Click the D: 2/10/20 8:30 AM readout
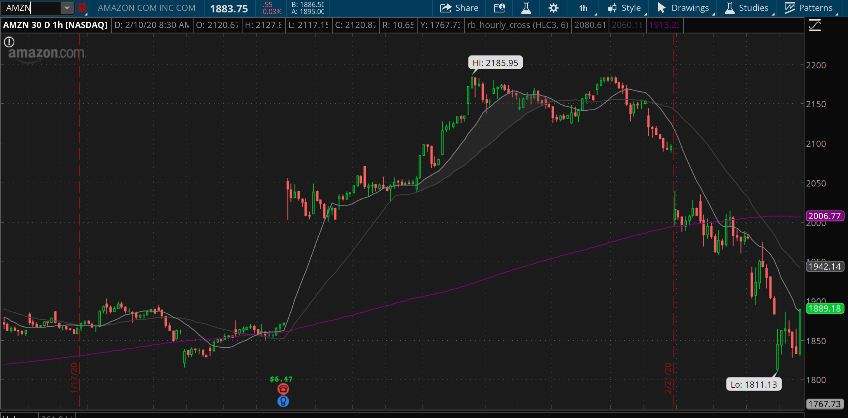Image resolution: width=848 pixels, height=418 pixels. pos(152,25)
